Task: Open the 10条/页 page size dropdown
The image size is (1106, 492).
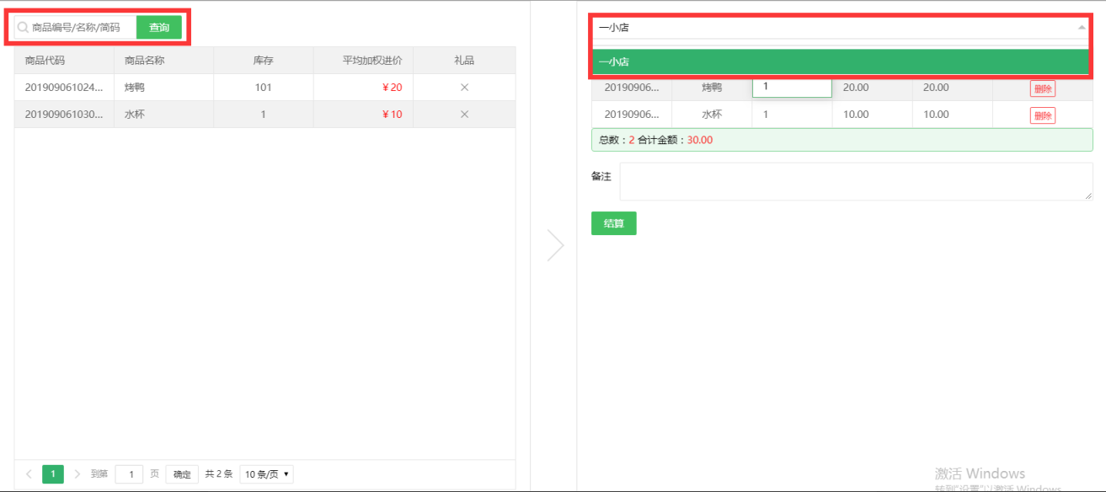Action: pos(266,474)
